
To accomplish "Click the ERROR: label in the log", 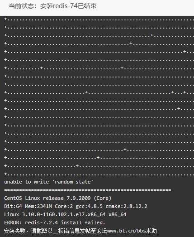I will (13, 222).
